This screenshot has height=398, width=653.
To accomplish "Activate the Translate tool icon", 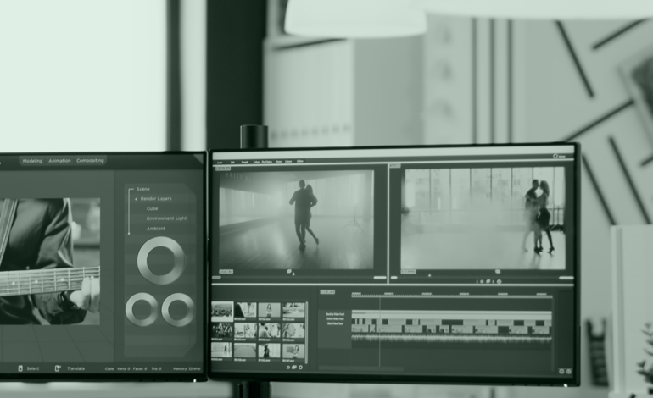I will 58,368.
